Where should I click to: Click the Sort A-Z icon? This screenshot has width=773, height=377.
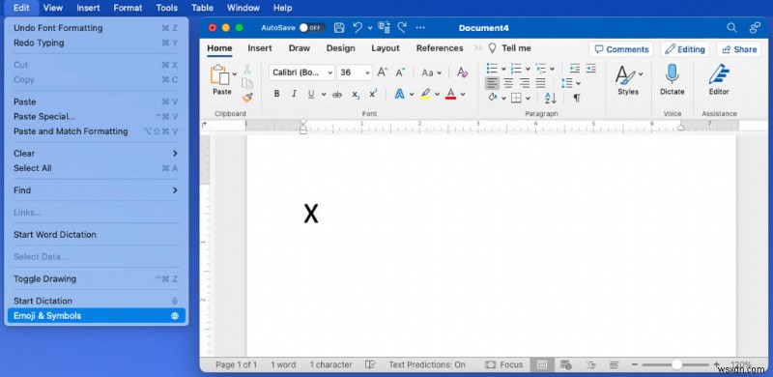pyautogui.click(x=550, y=98)
